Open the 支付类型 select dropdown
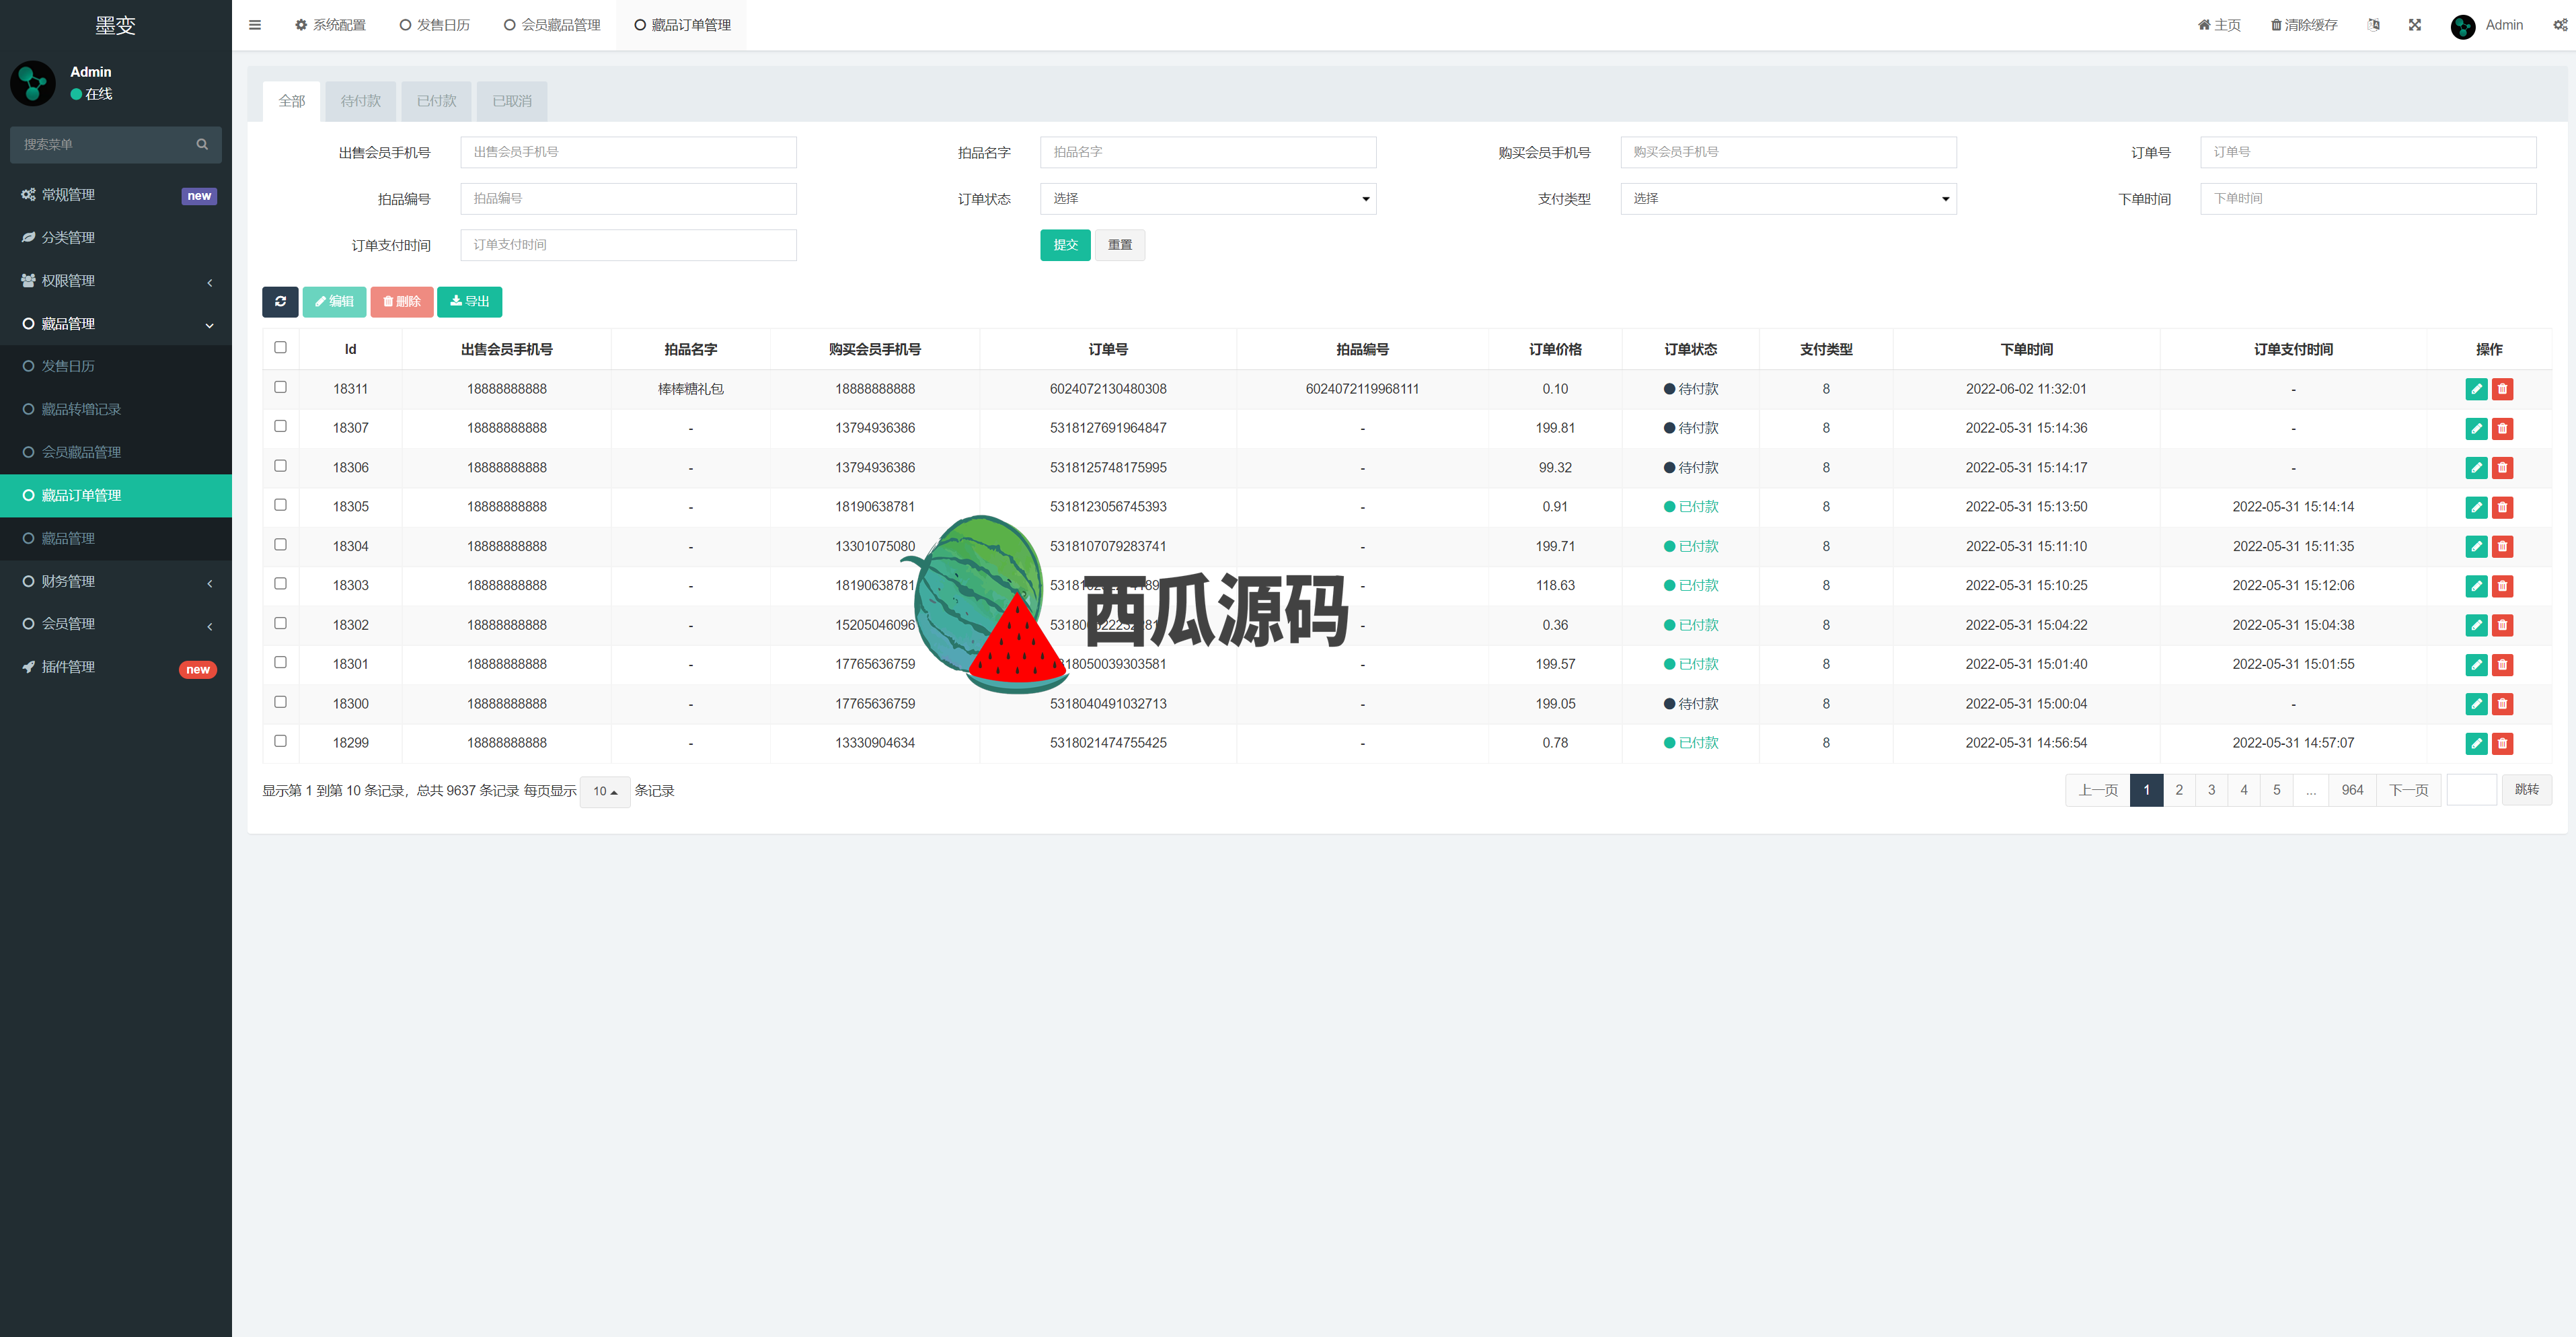The image size is (2576, 1337). (x=1787, y=198)
